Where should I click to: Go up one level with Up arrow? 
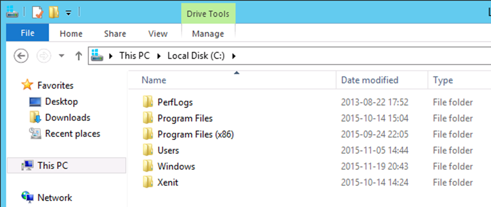pos(79,56)
